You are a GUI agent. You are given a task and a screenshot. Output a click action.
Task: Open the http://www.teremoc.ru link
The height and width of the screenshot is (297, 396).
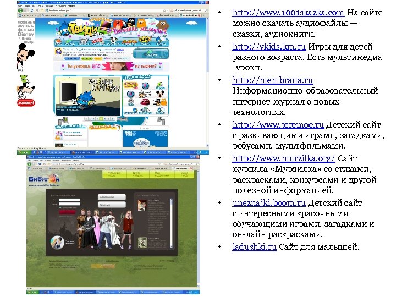pyautogui.click(x=278, y=124)
